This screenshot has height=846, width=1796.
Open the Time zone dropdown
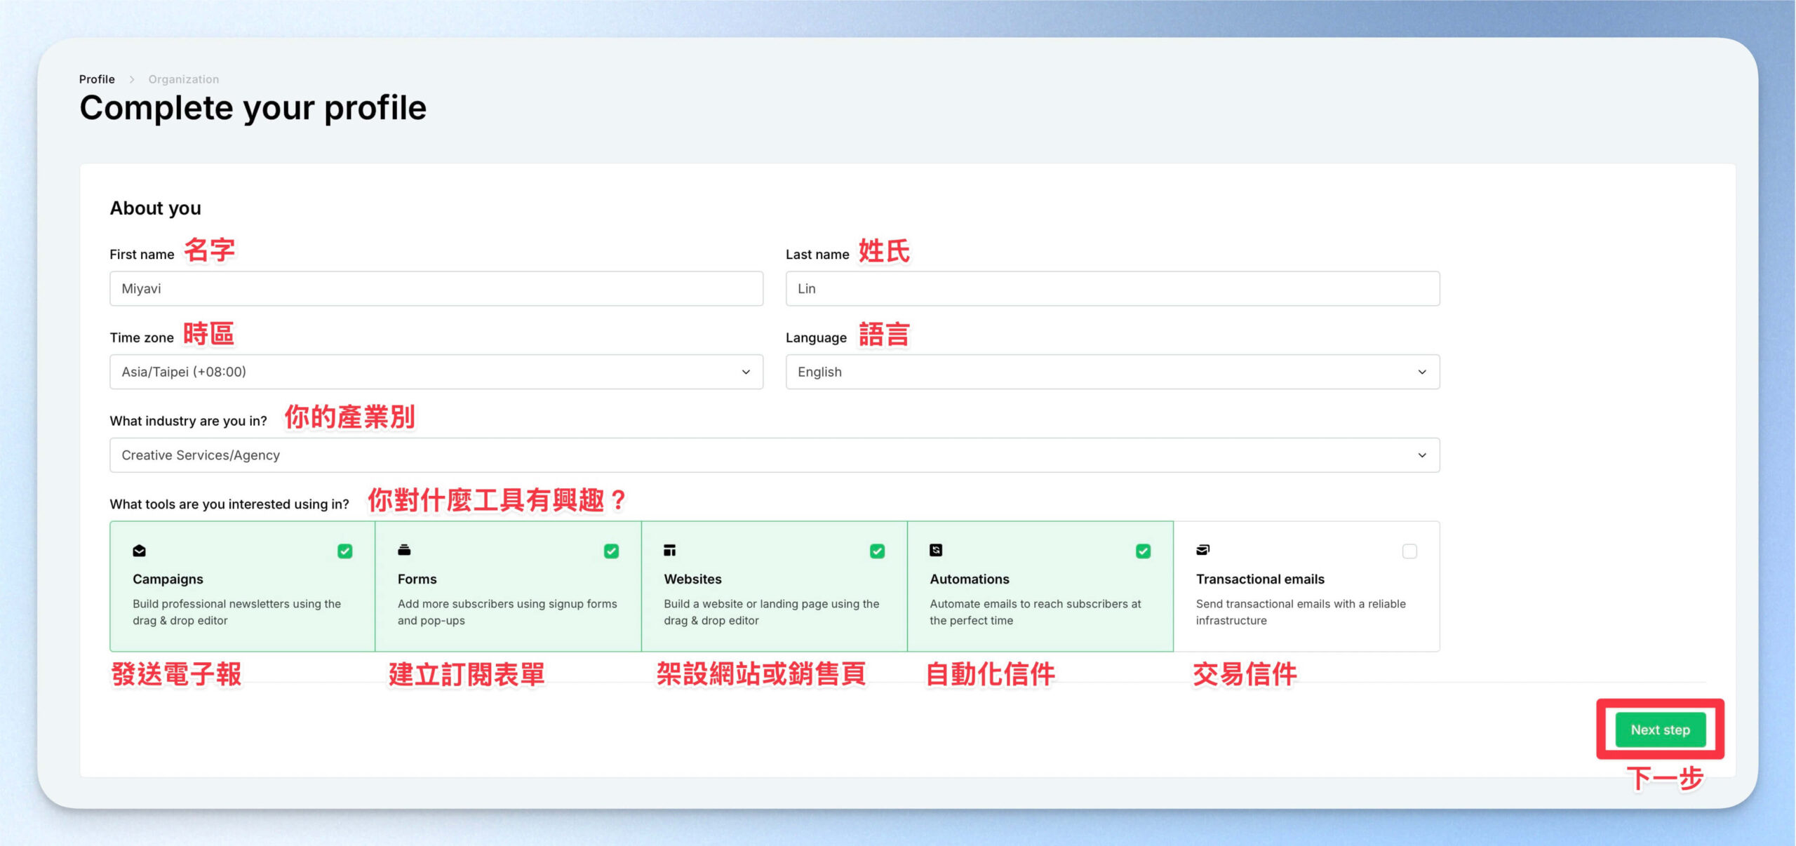click(x=436, y=372)
